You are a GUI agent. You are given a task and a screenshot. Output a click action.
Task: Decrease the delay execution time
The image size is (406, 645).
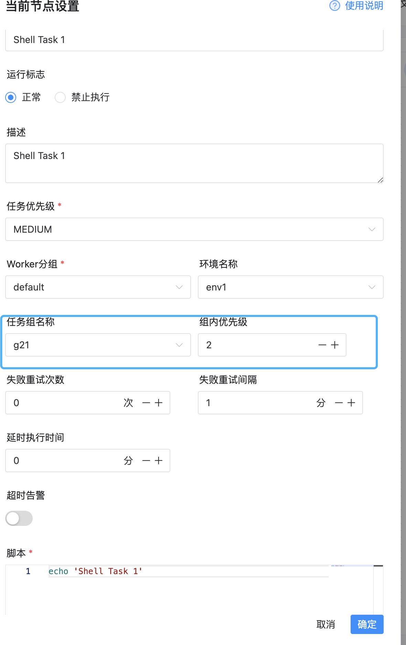pos(146,461)
